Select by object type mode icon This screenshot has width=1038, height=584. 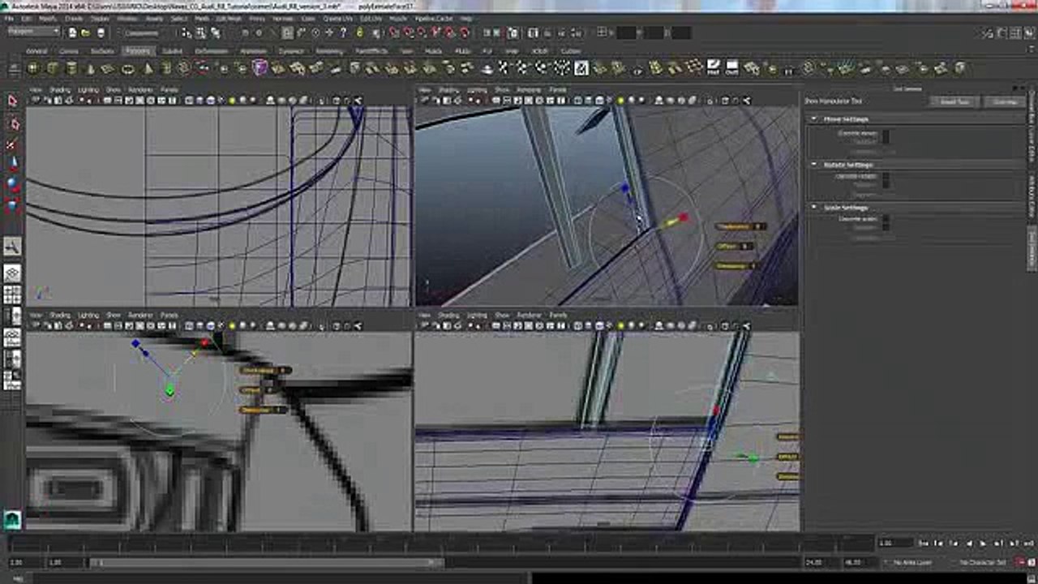[x=200, y=33]
